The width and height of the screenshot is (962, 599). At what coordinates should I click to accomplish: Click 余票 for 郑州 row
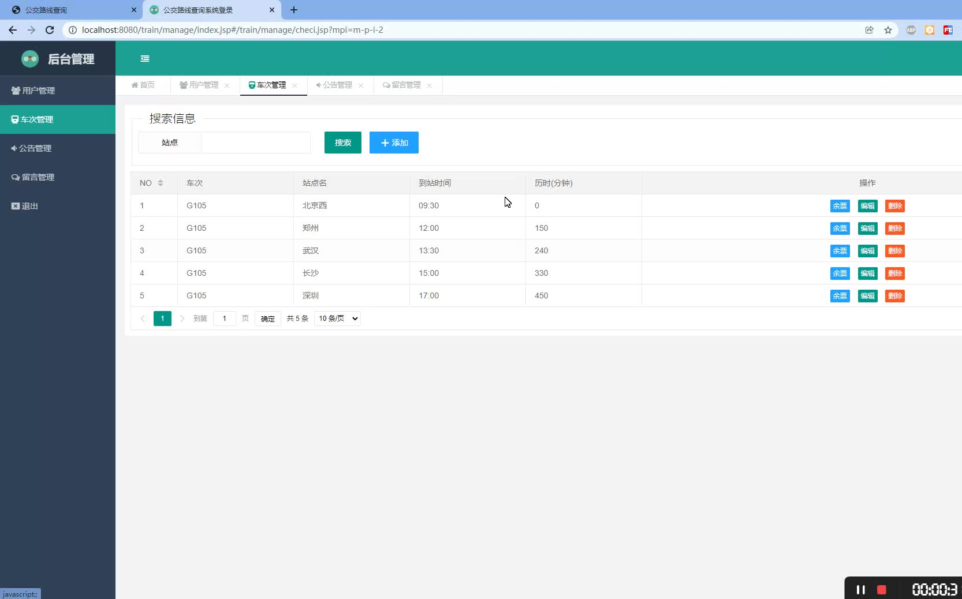[840, 229]
